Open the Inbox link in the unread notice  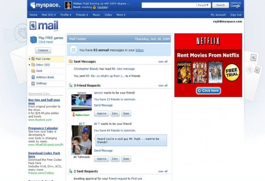click(140, 50)
